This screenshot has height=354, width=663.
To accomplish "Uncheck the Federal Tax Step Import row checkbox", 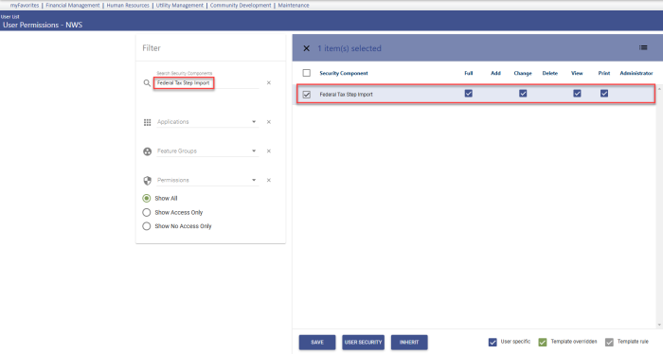I will (307, 95).
